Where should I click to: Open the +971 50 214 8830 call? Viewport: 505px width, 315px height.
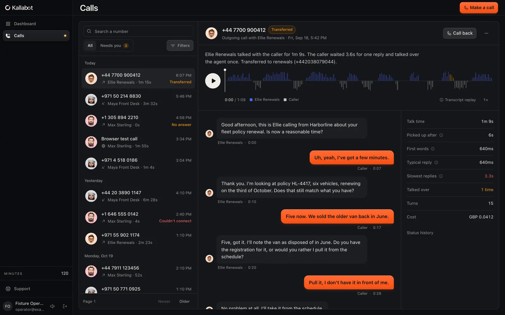138,100
